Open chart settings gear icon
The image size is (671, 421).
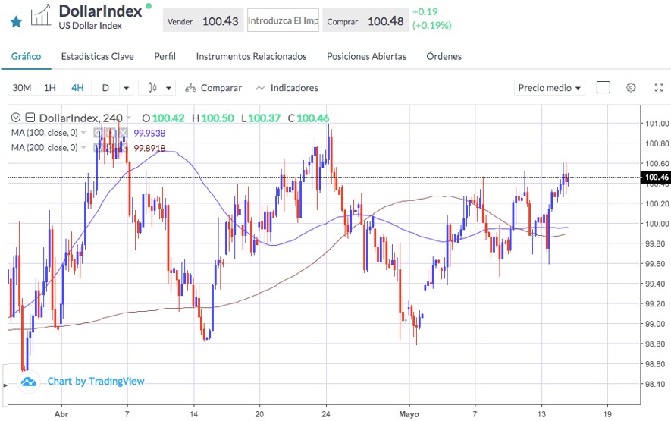coord(630,88)
